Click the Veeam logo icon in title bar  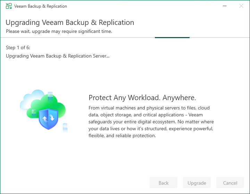tap(9, 6)
